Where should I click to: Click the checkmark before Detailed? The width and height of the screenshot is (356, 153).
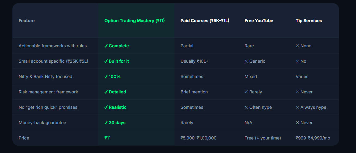coord(106,92)
